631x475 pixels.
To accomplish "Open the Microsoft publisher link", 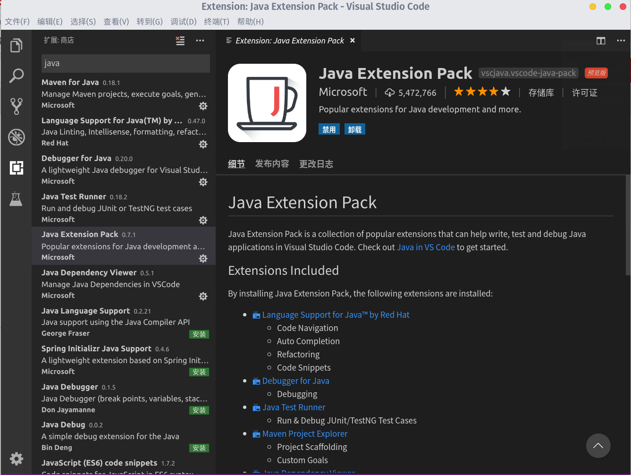I will 343,92.
